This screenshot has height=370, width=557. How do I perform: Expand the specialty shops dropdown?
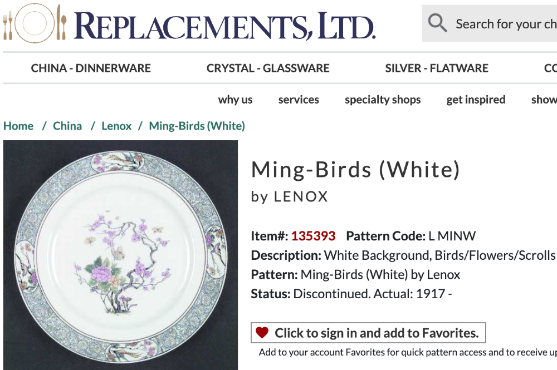[383, 100]
